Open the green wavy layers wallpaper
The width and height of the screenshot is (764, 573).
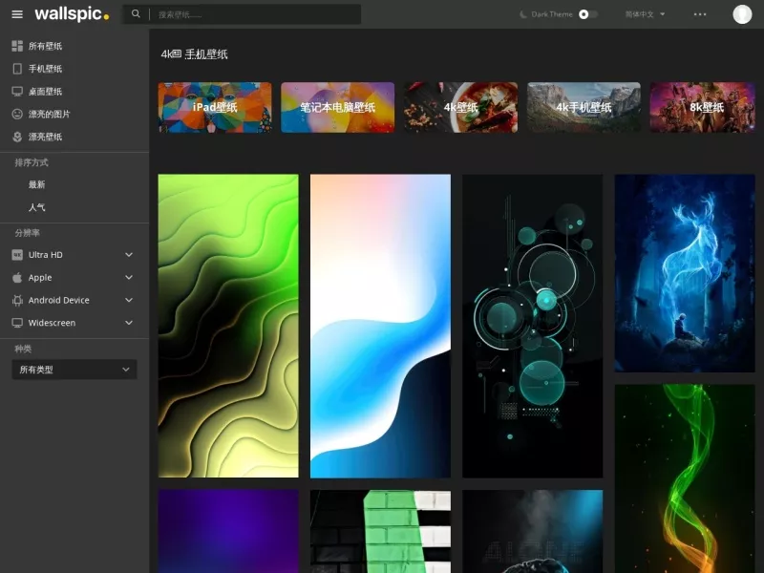coord(228,326)
